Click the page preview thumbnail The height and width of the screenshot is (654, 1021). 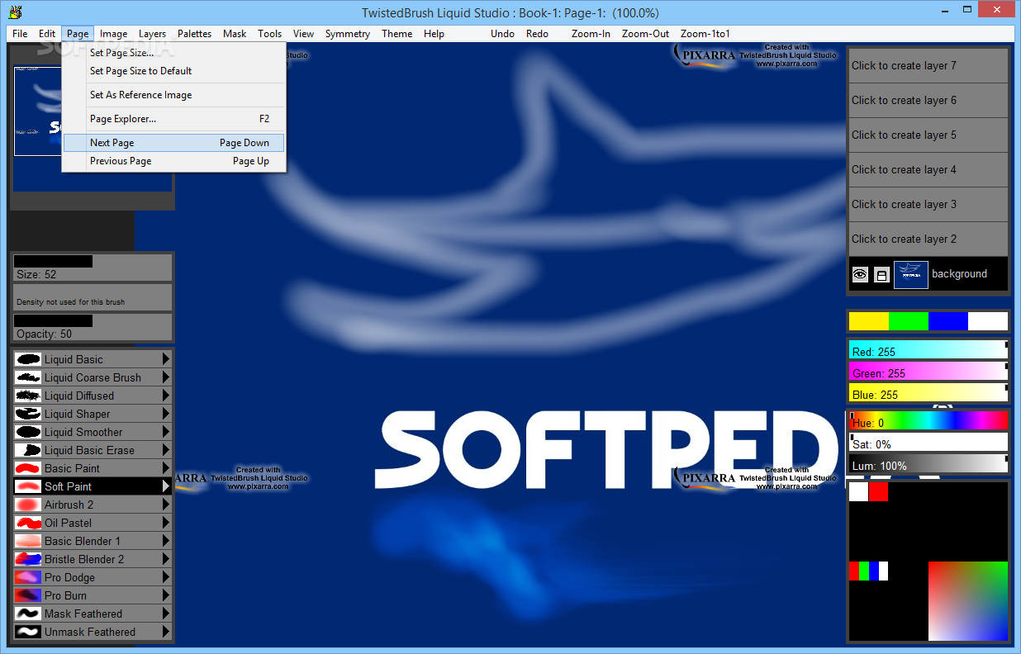point(39,112)
